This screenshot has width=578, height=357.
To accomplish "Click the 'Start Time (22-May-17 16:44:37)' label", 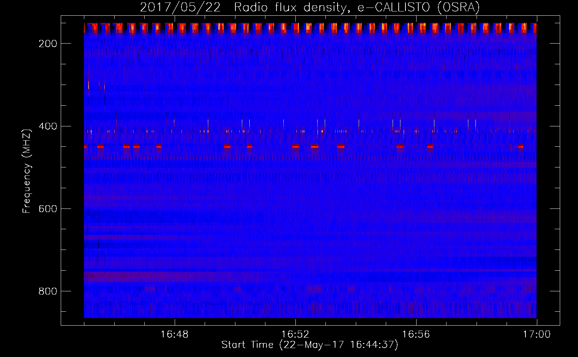I will click(310, 345).
